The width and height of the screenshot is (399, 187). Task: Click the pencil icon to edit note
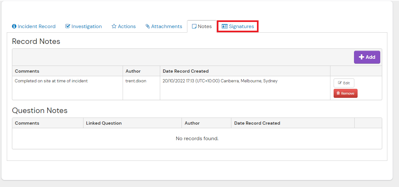pos(340,83)
